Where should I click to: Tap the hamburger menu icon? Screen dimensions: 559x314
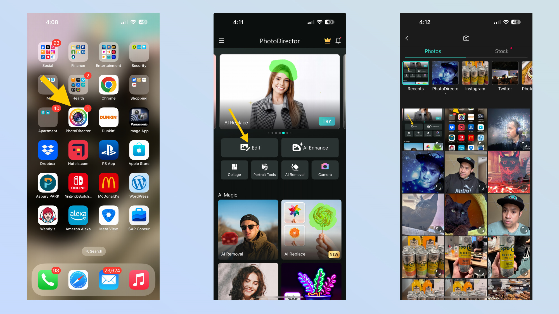(222, 40)
